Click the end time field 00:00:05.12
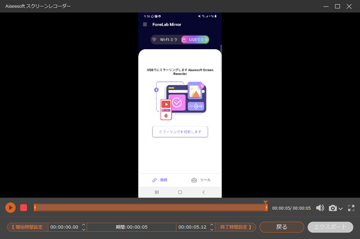Viewport: 360px width, 239px height. tap(193, 227)
